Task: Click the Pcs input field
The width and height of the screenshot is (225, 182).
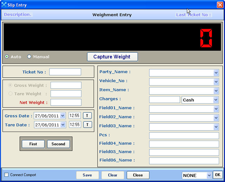Action: tap(184, 135)
